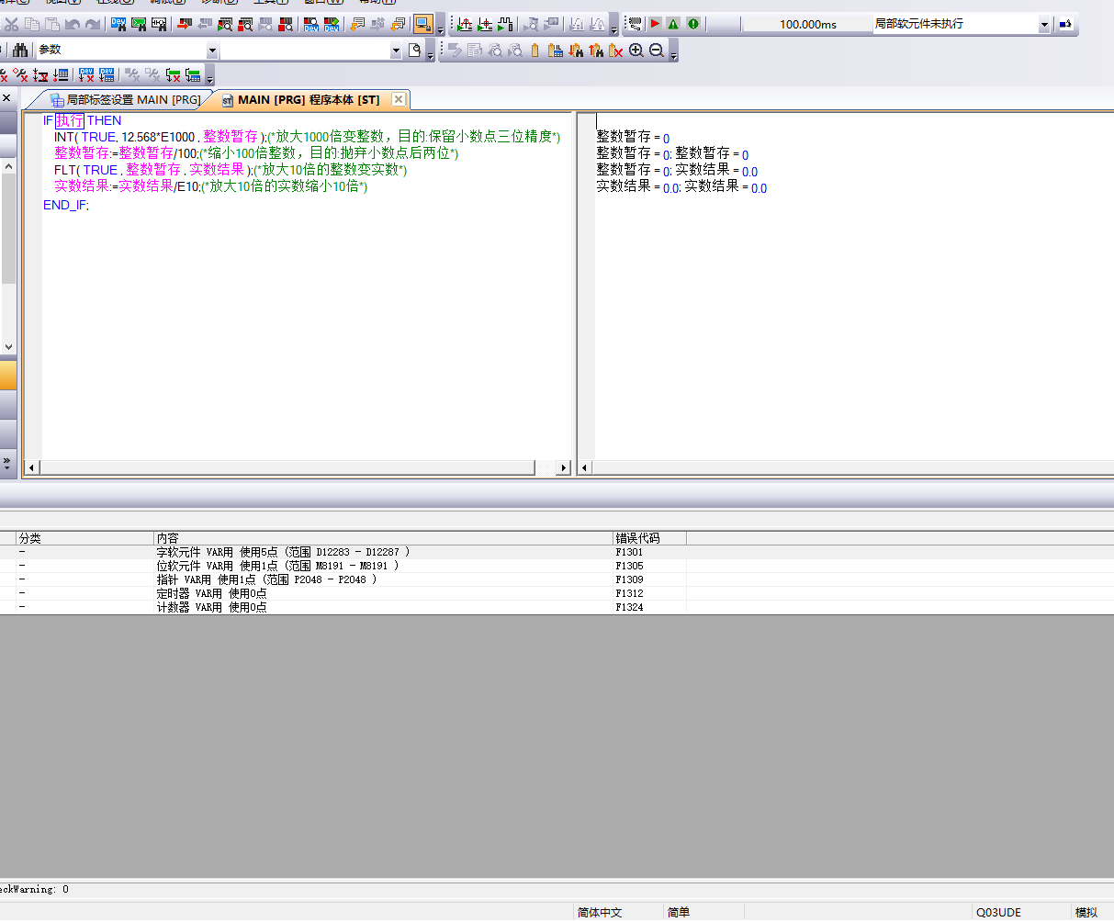Screen dimensions: 1114x922
Task: Click the zoom in magnifier icon
Action: pyautogui.click(x=636, y=51)
